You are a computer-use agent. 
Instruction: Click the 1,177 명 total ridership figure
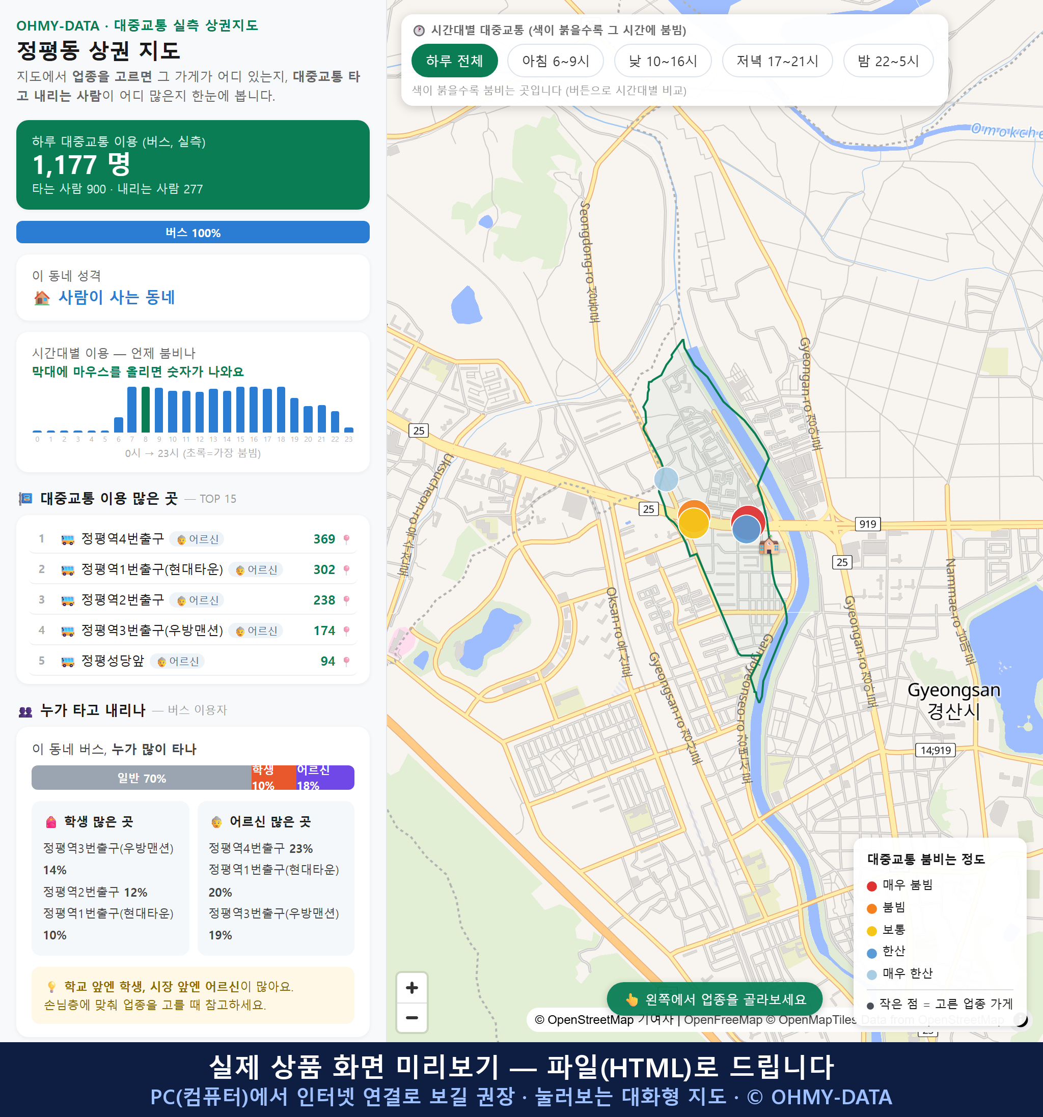81,165
